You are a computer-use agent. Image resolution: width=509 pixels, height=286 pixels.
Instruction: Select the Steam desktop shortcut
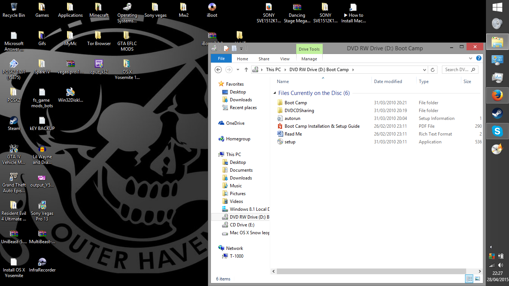tap(14, 123)
